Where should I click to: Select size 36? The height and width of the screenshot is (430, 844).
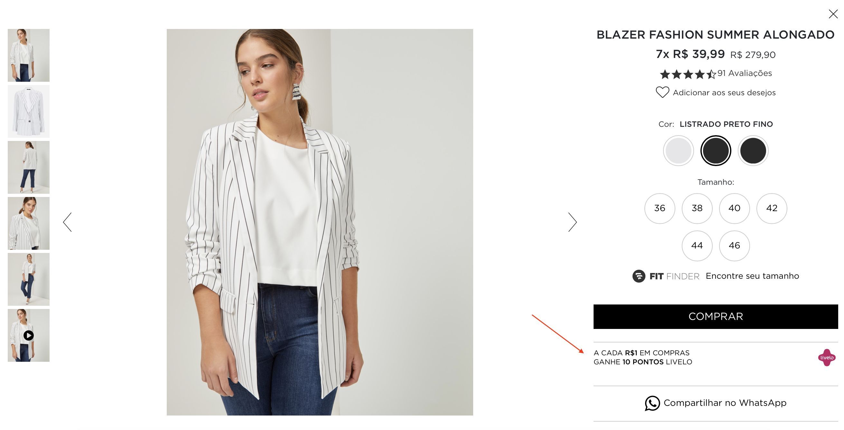(x=660, y=208)
